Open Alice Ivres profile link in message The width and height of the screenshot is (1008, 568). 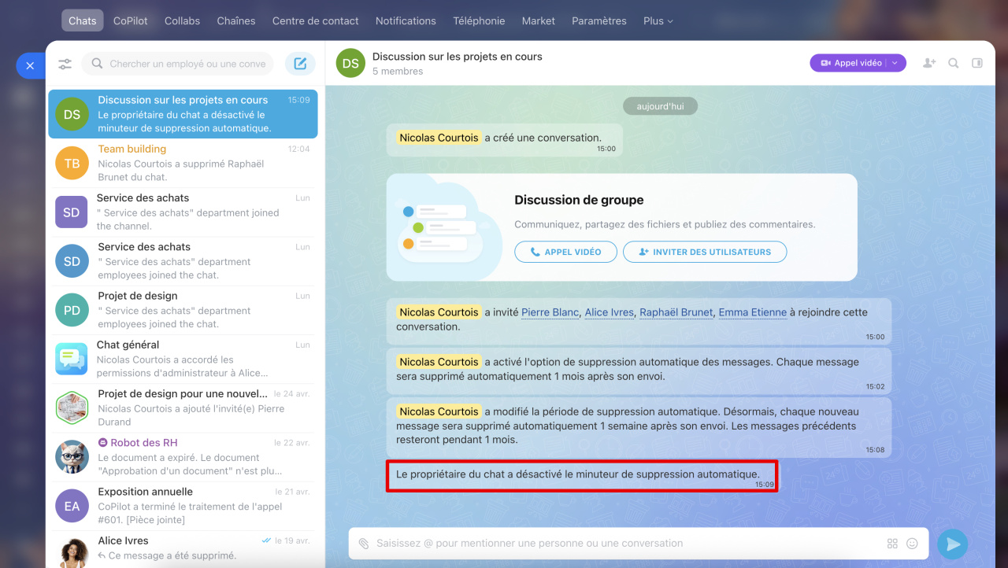pos(609,312)
